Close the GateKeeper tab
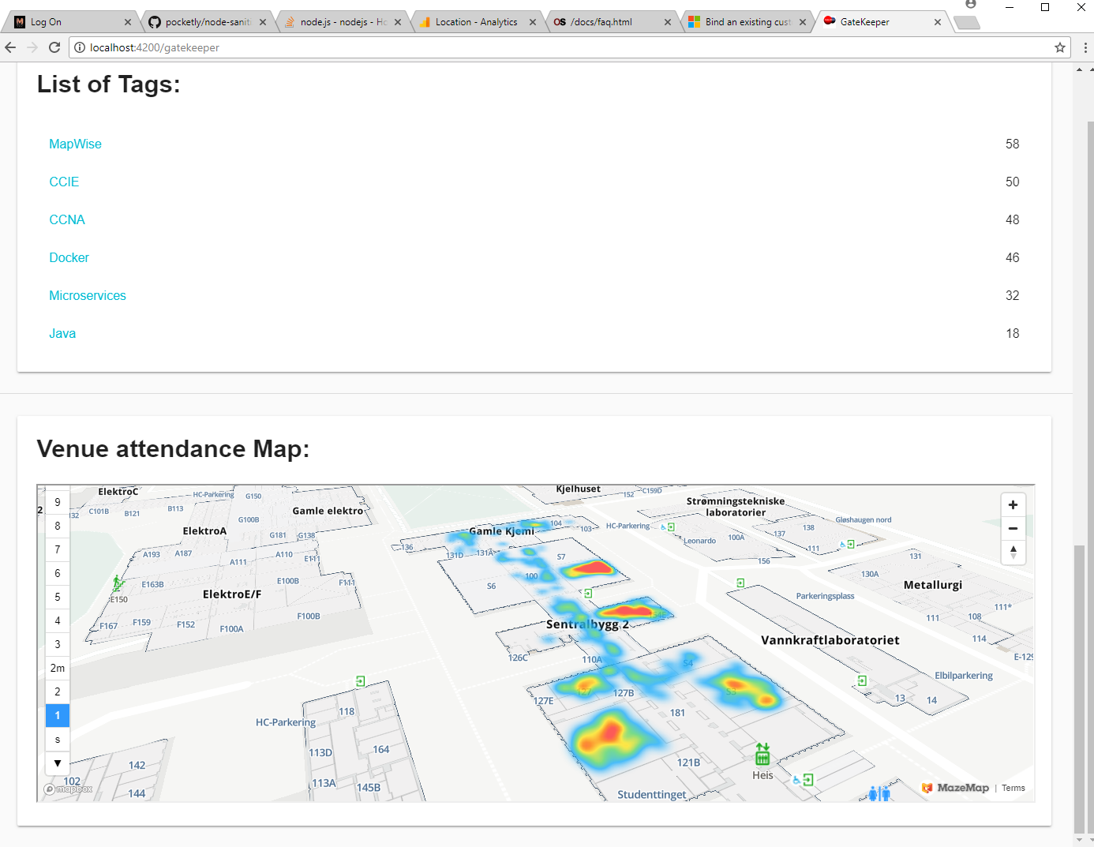 pyautogui.click(x=938, y=22)
